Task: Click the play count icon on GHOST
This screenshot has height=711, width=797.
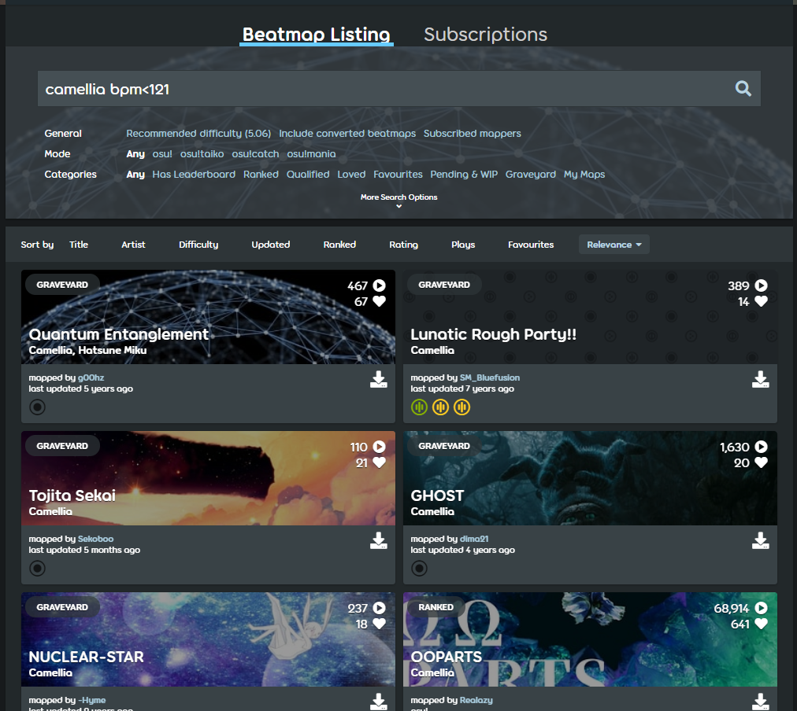Action: [761, 447]
